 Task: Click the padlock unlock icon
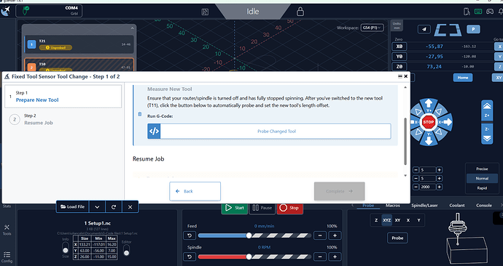(x=300, y=12)
